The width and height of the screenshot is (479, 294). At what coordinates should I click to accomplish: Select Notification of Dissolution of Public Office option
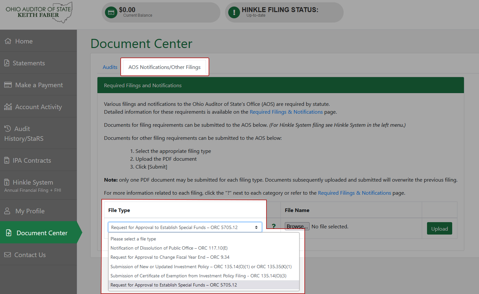(x=169, y=248)
